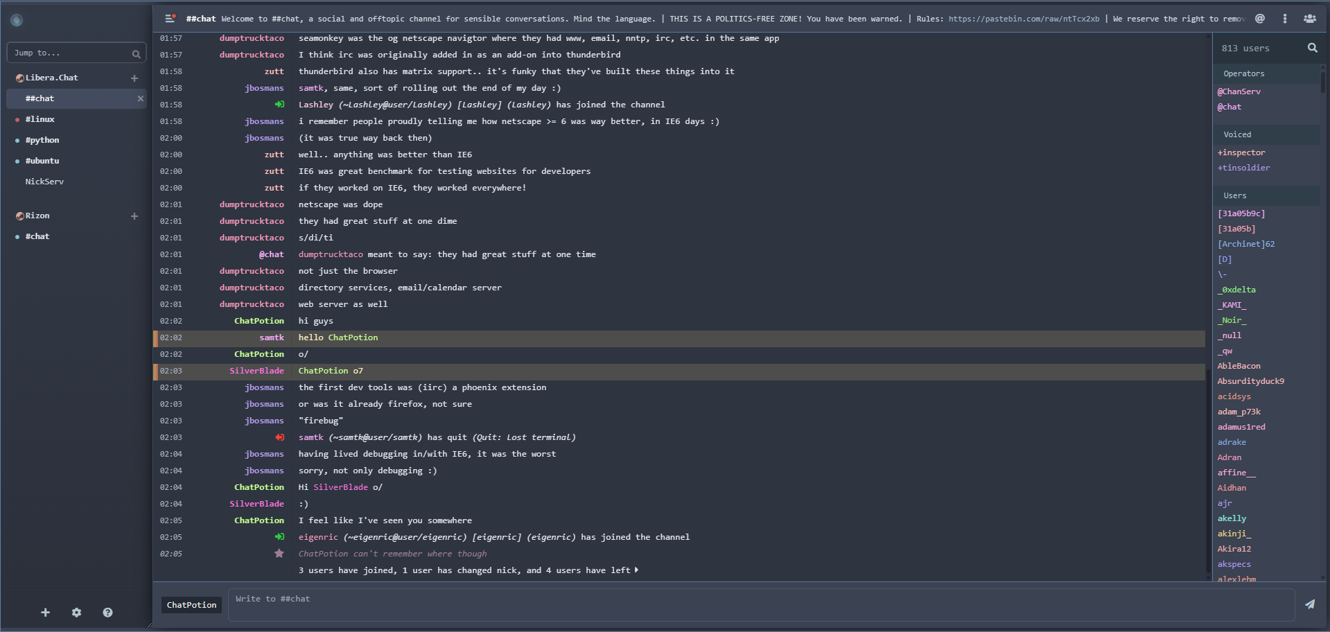Click the ChatPotion nick button beside the input

[191, 605]
